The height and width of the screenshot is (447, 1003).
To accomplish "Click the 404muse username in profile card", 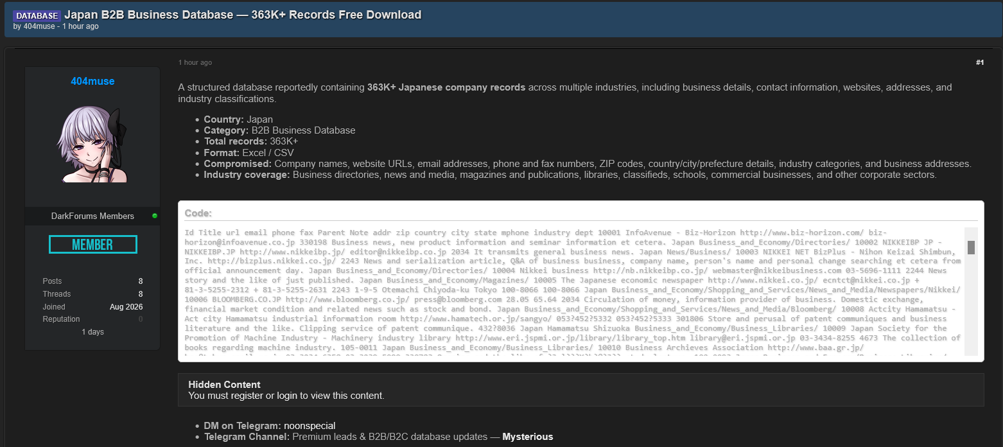I will click(x=92, y=81).
